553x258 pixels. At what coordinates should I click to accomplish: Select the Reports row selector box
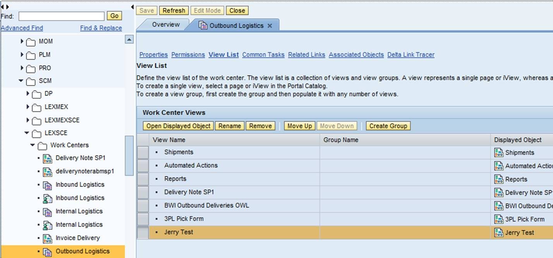143,179
